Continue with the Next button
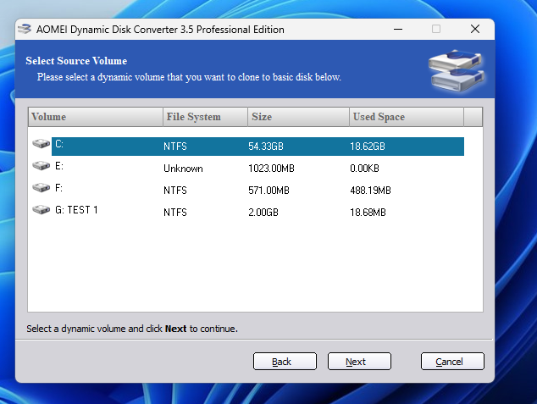The height and width of the screenshot is (404, 537). [x=359, y=362]
